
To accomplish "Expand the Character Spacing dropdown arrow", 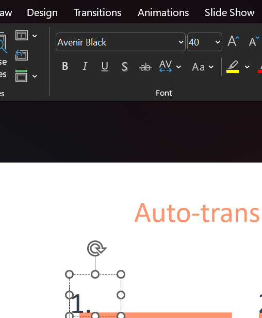I will 178,67.
